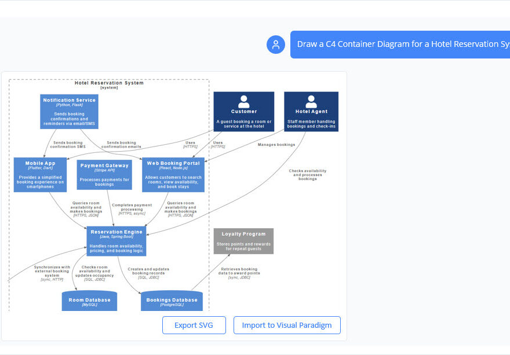The width and height of the screenshot is (510, 355).
Task: Select the Notification Service container
Action: [x=69, y=111]
